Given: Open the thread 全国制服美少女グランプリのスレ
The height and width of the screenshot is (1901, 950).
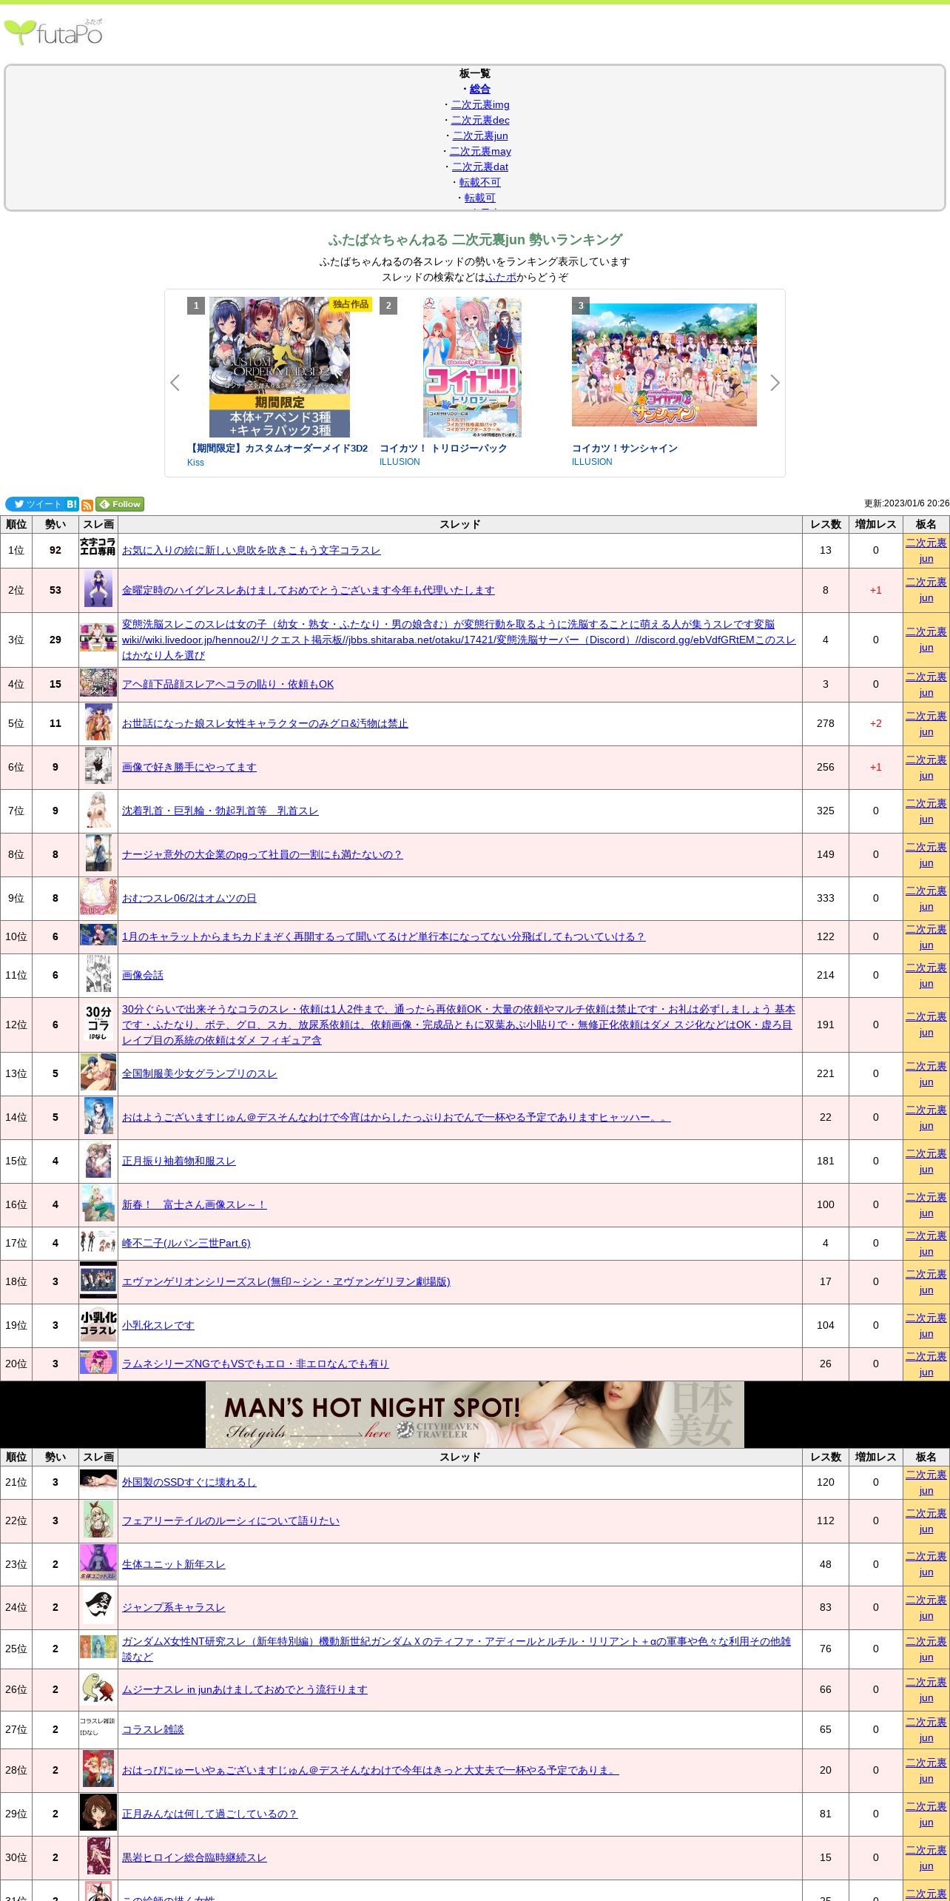Looking at the screenshot, I should click(200, 1073).
